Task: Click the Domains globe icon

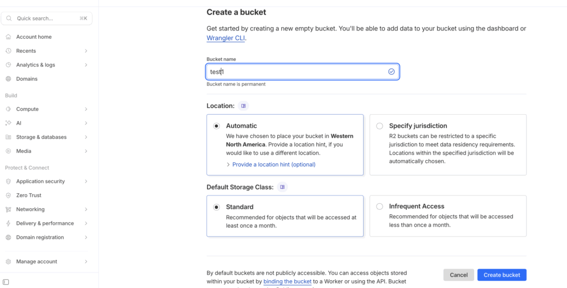Action: tap(8, 79)
